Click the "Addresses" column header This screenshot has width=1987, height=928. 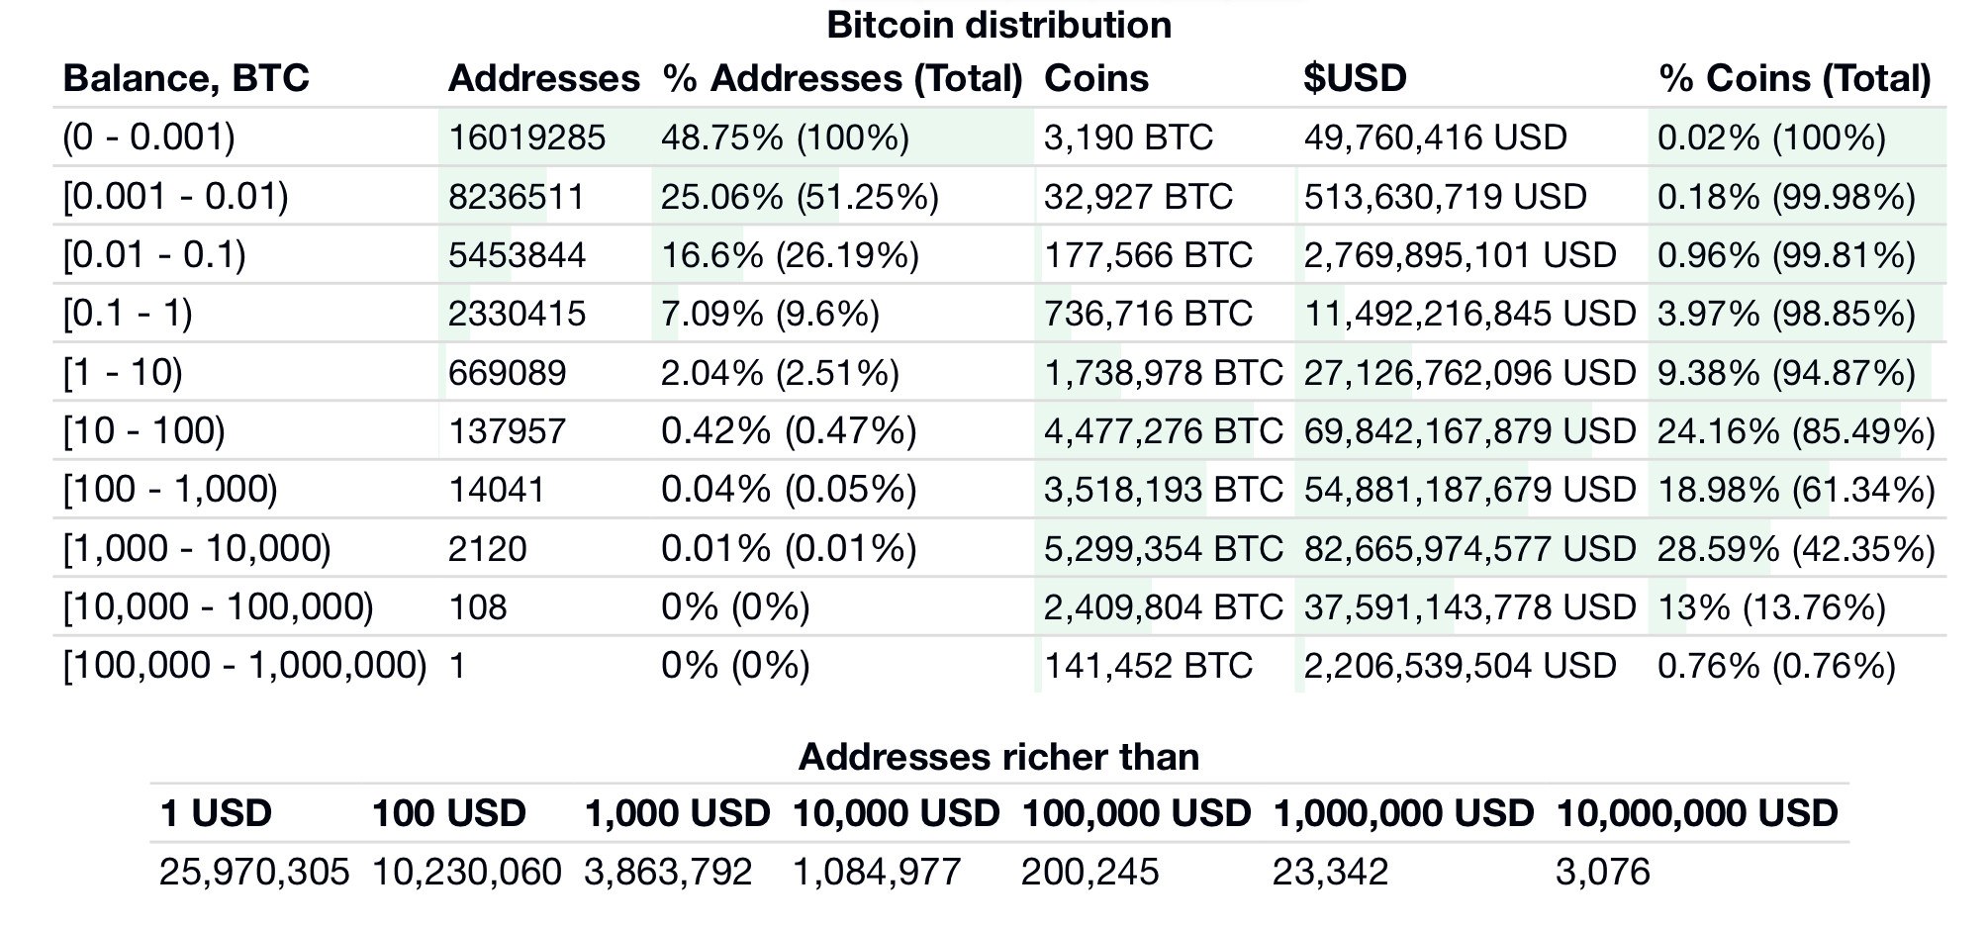543,78
